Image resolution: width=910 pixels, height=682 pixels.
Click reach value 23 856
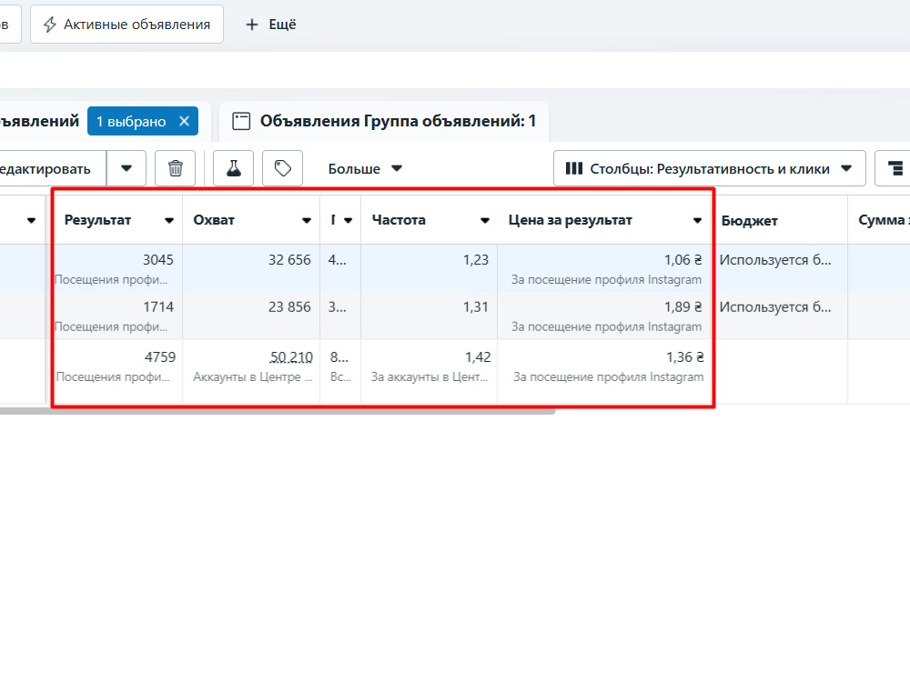(x=289, y=306)
